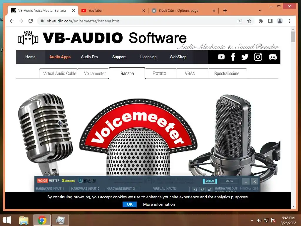
Task: Select the VBAN product tab
Action: click(193, 73)
